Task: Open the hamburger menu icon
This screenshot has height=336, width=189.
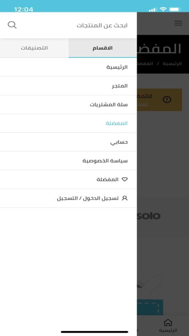Action: (178, 23)
